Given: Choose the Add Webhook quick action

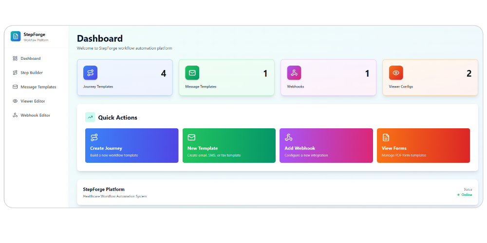Looking at the screenshot, I should [x=326, y=145].
